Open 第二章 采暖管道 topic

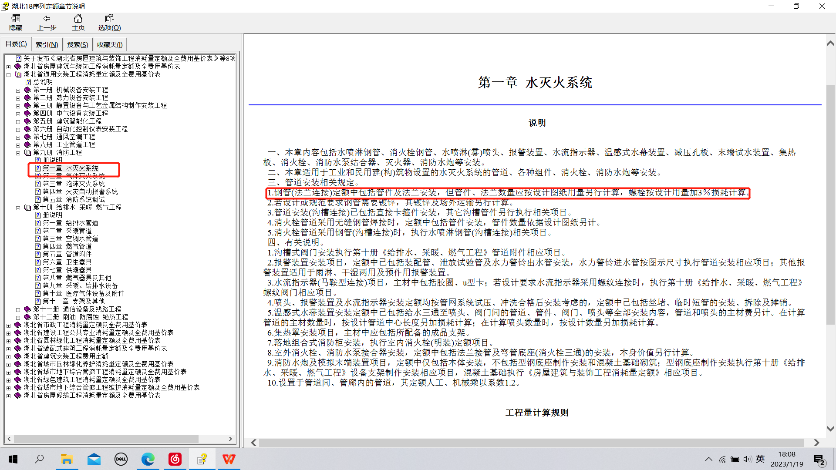click(67, 231)
